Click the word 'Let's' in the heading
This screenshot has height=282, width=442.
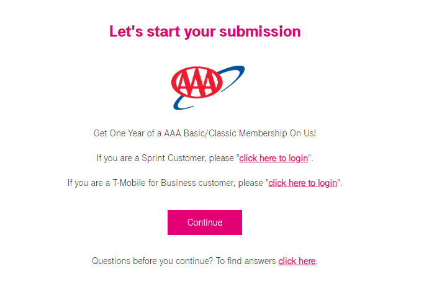126,31
